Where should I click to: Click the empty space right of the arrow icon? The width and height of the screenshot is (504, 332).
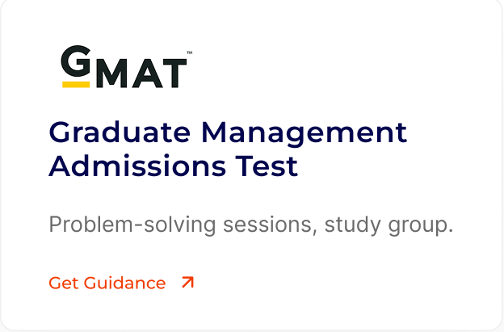tap(339, 283)
